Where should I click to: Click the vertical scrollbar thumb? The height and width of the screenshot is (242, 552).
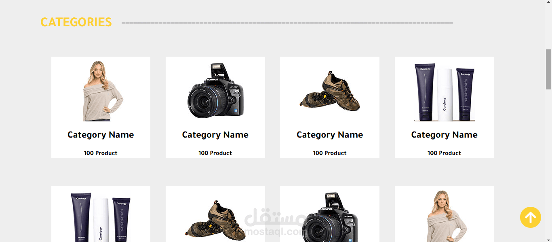548,69
